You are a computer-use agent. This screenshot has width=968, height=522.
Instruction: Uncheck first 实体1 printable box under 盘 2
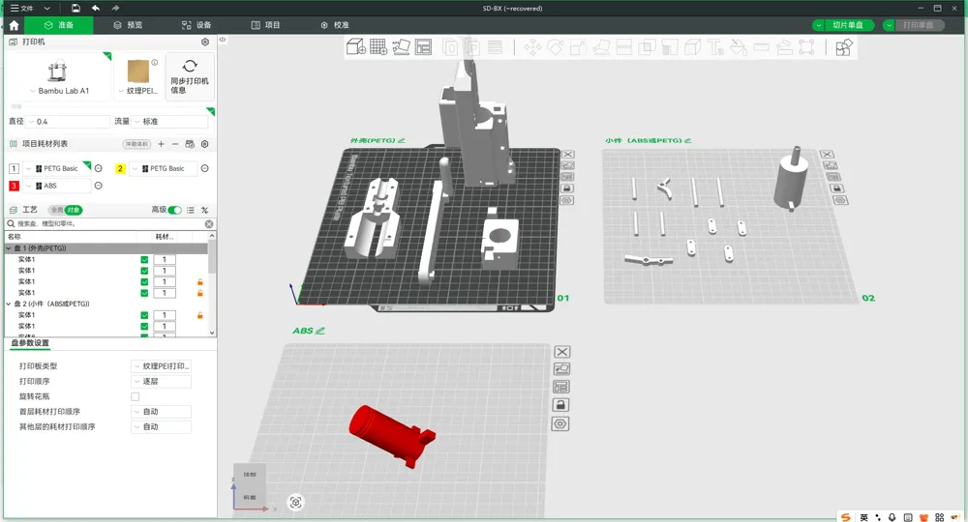(x=144, y=315)
